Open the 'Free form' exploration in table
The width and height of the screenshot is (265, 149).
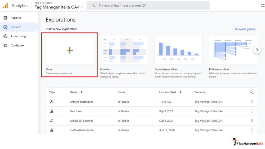[x=76, y=111]
